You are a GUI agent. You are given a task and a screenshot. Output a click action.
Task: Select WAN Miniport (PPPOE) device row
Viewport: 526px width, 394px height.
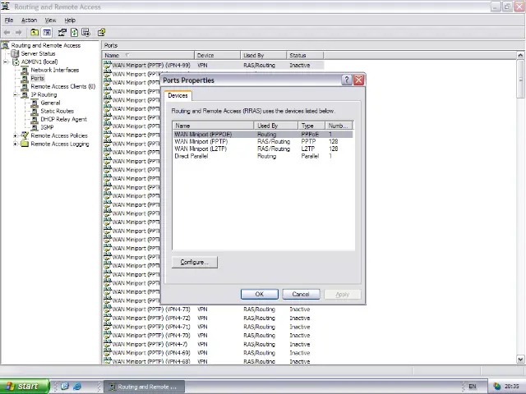click(x=263, y=134)
